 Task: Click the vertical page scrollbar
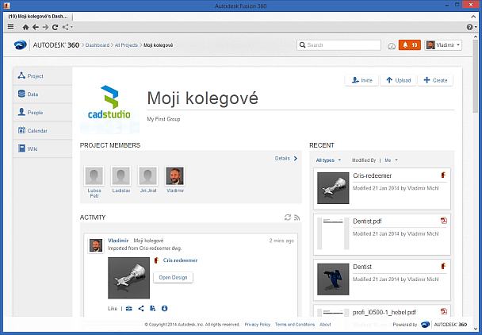click(x=475, y=76)
